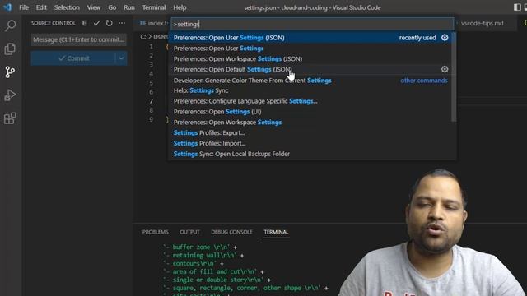Click terminal line '- retaining wall\r\n'

click(x=203, y=256)
